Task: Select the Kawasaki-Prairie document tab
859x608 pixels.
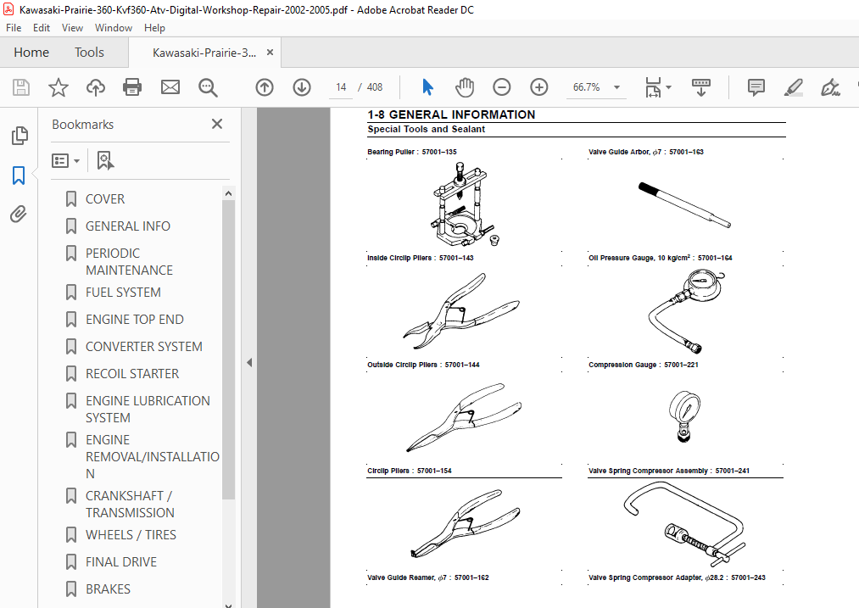Action: click(204, 53)
